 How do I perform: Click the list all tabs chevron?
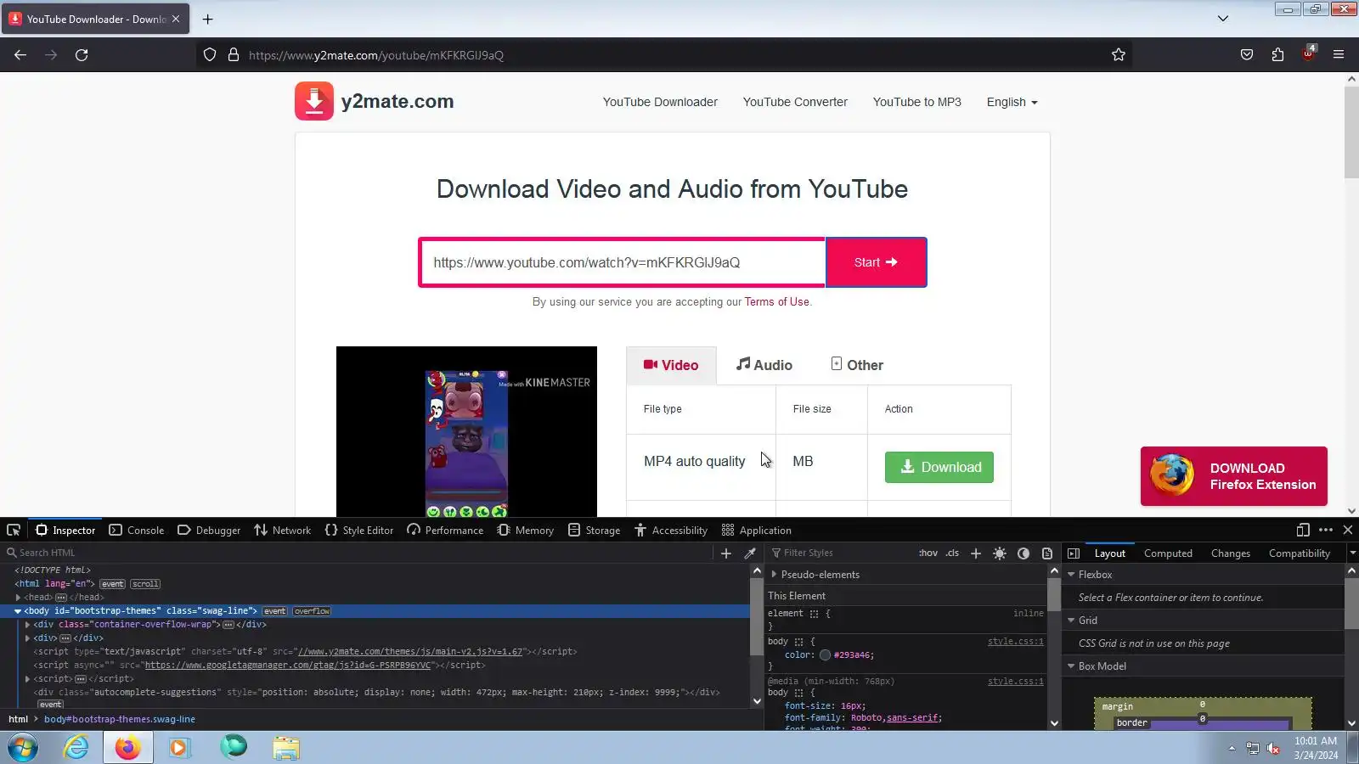pyautogui.click(x=1223, y=19)
